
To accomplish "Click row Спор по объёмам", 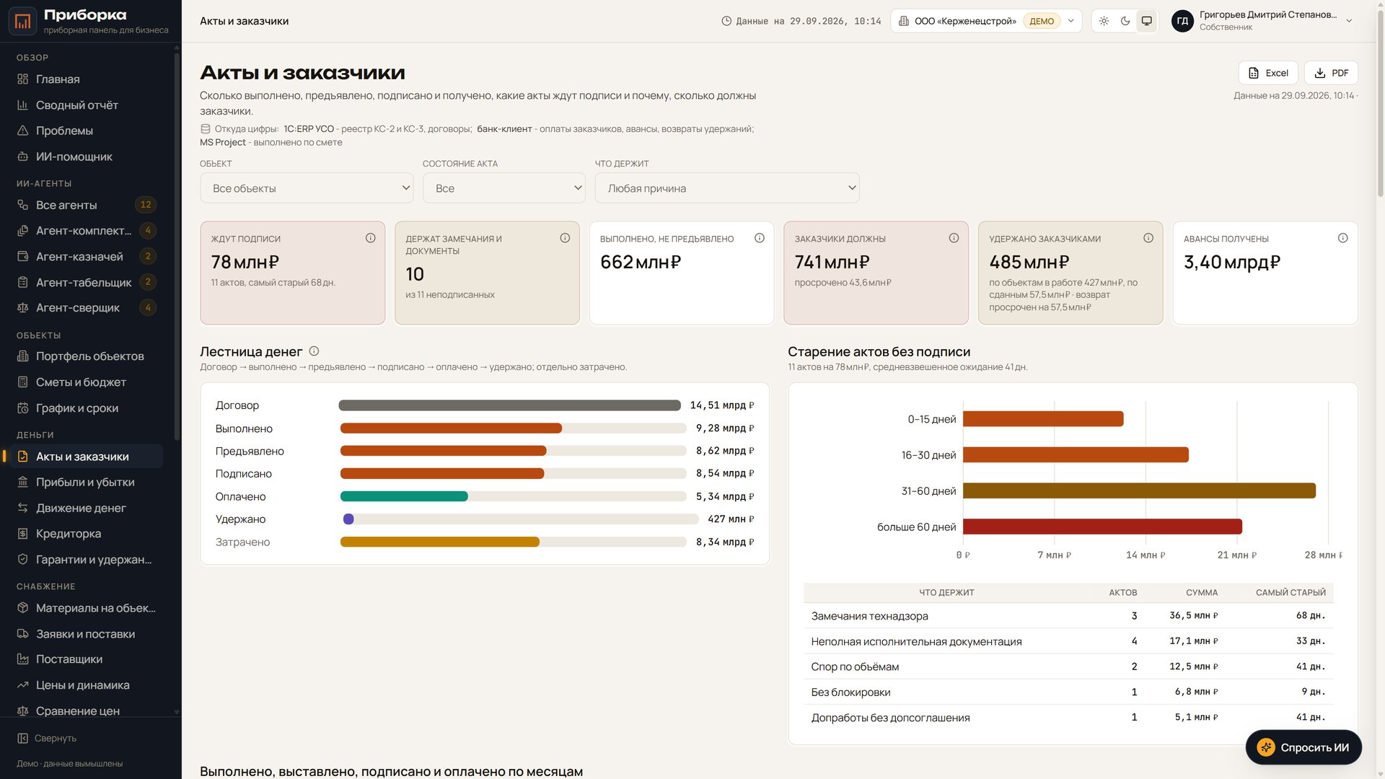I will pos(1068,666).
